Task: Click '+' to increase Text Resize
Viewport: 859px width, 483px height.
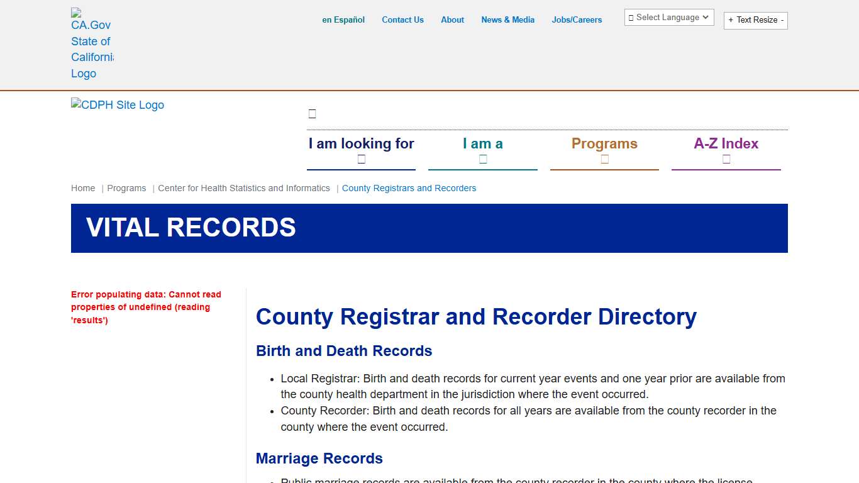Action: tap(731, 20)
